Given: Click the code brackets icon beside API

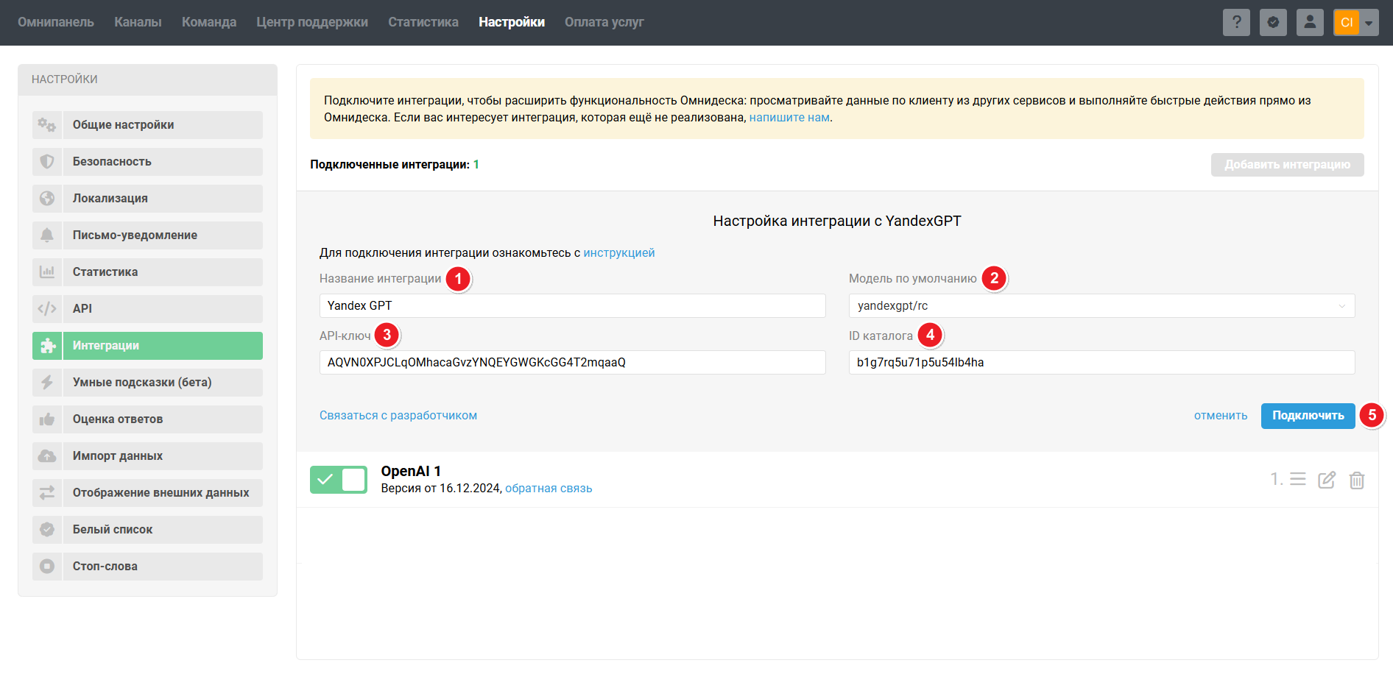Looking at the screenshot, I should (47, 309).
